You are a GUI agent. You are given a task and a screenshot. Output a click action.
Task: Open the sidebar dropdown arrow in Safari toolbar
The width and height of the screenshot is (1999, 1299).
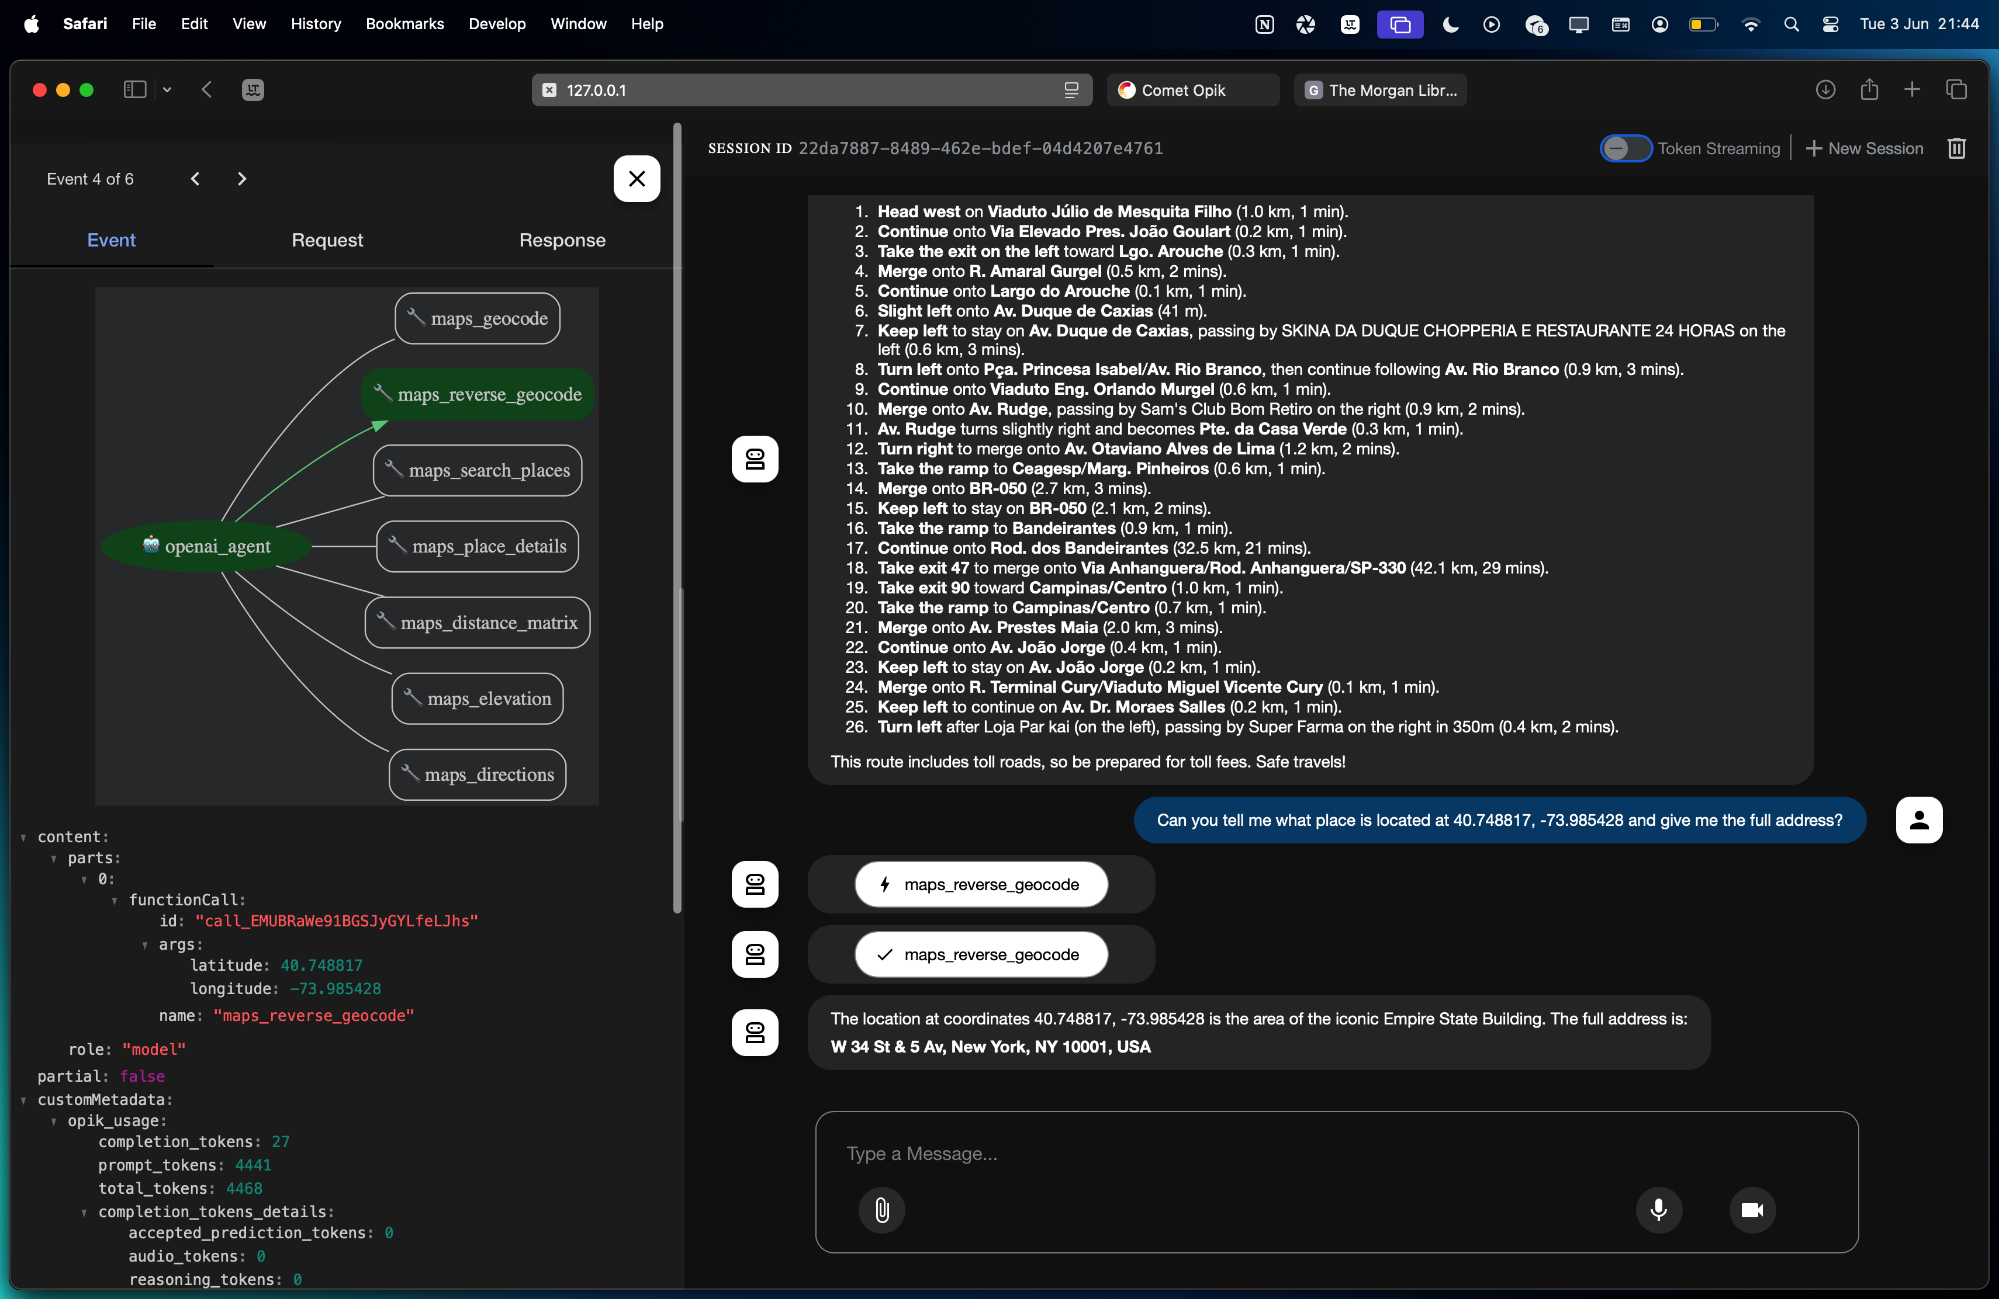[167, 90]
